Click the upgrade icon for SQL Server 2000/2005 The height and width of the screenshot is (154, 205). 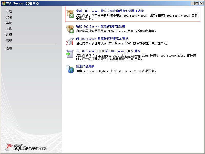click(x=70, y=54)
